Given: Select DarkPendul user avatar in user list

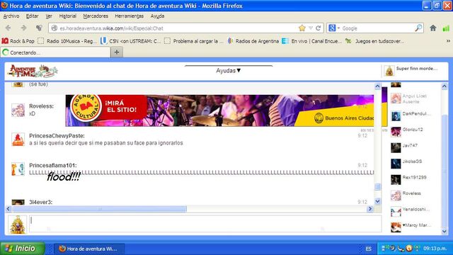Looking at the screenshot, I should click(396, 116).
